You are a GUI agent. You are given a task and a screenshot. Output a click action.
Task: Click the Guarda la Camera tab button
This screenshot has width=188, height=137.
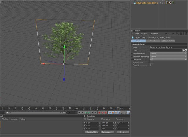coord(167,41)
